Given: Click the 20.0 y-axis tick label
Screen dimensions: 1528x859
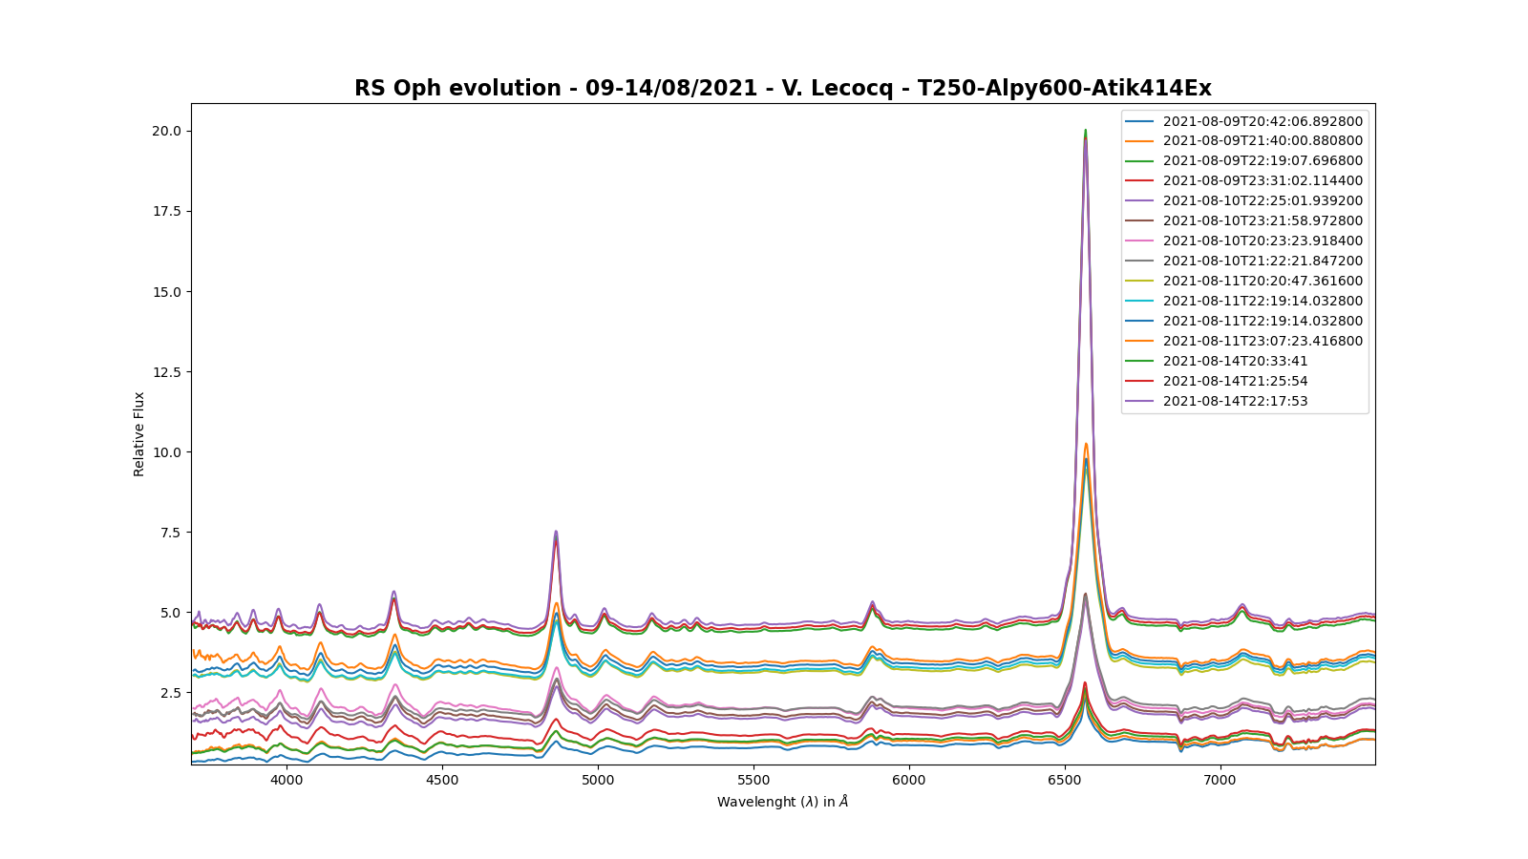Looking at the screenshot, I should point(167,131).
